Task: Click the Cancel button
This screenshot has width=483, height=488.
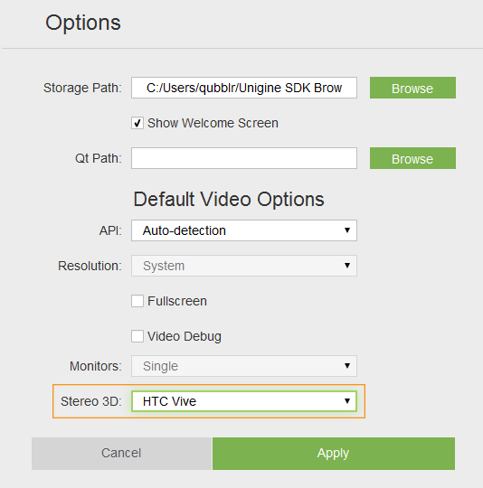Action: [x=121, y=454]
